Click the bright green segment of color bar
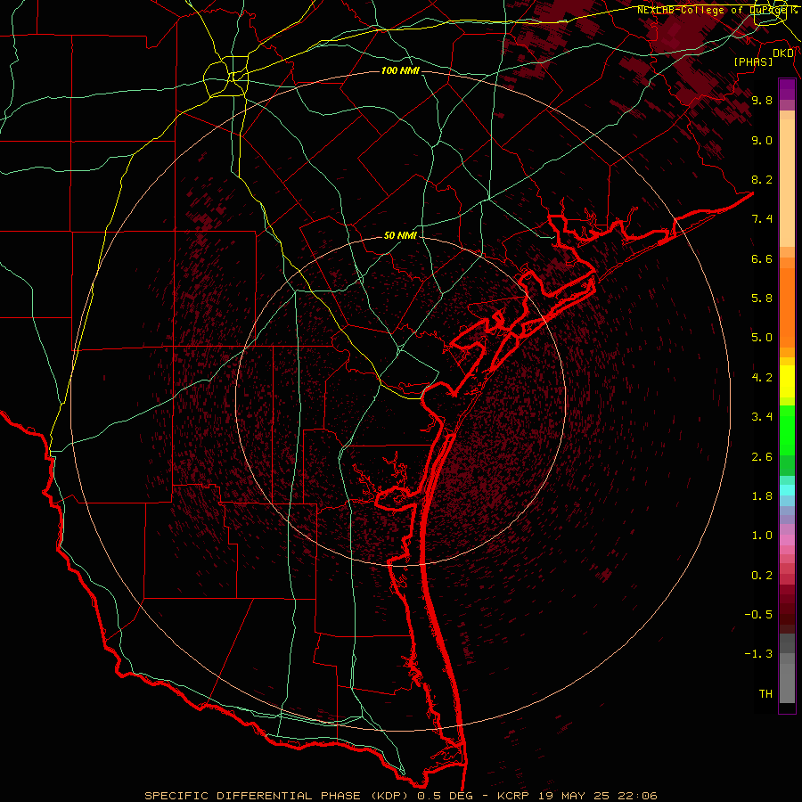Screen dimensions: 802x802 click(787, 430)
